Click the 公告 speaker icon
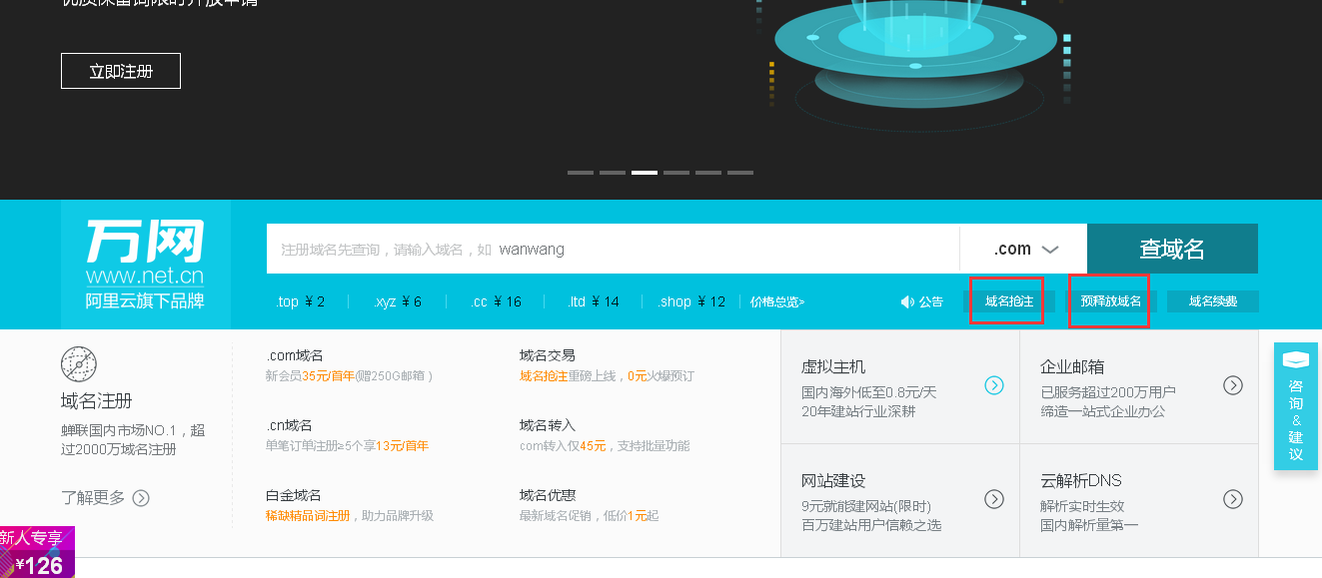This screenshot has width=1322, height=578. [x=907, y=301]
